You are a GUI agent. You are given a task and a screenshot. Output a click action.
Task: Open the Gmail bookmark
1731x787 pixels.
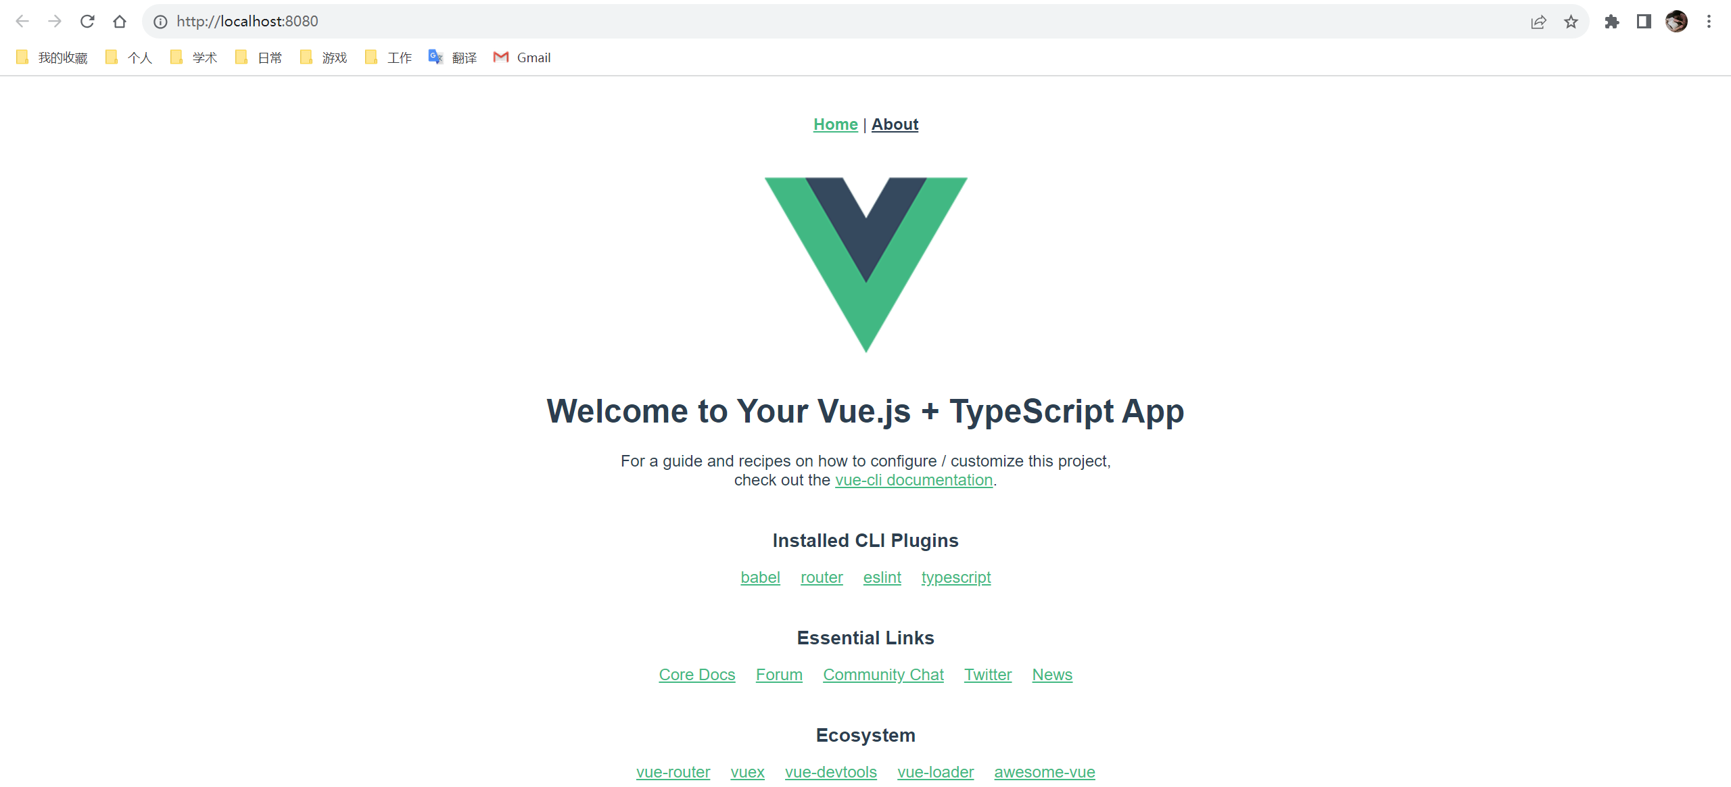click(522, 57)
